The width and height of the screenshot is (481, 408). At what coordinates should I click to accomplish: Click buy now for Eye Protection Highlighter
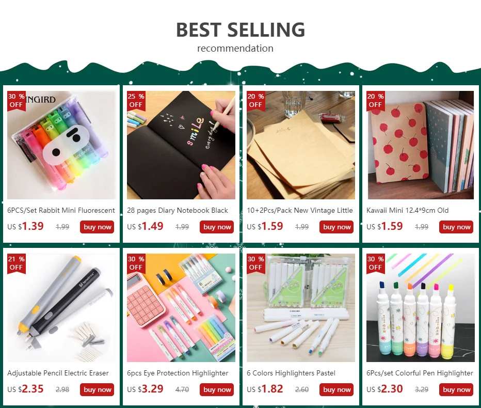[217, 389]
